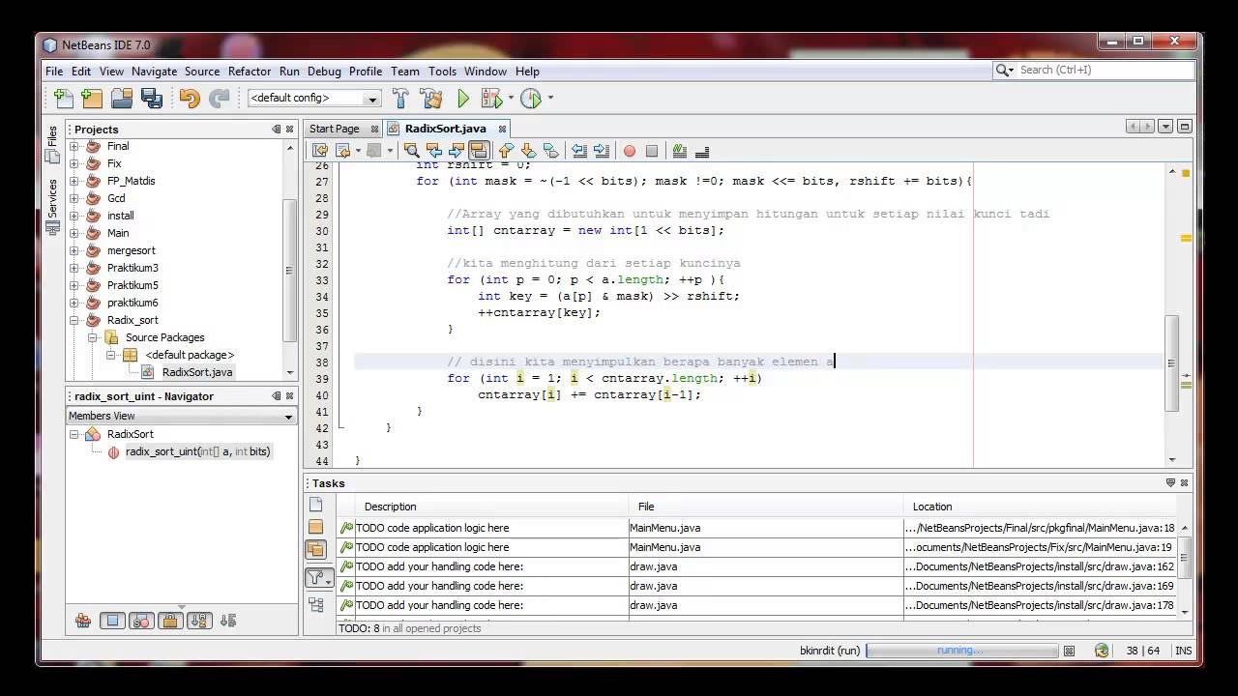This screenshot has height=696, width=1238.
Task: Click Find Previous Occurrence icon in editor
Action: tap(433, 150)
